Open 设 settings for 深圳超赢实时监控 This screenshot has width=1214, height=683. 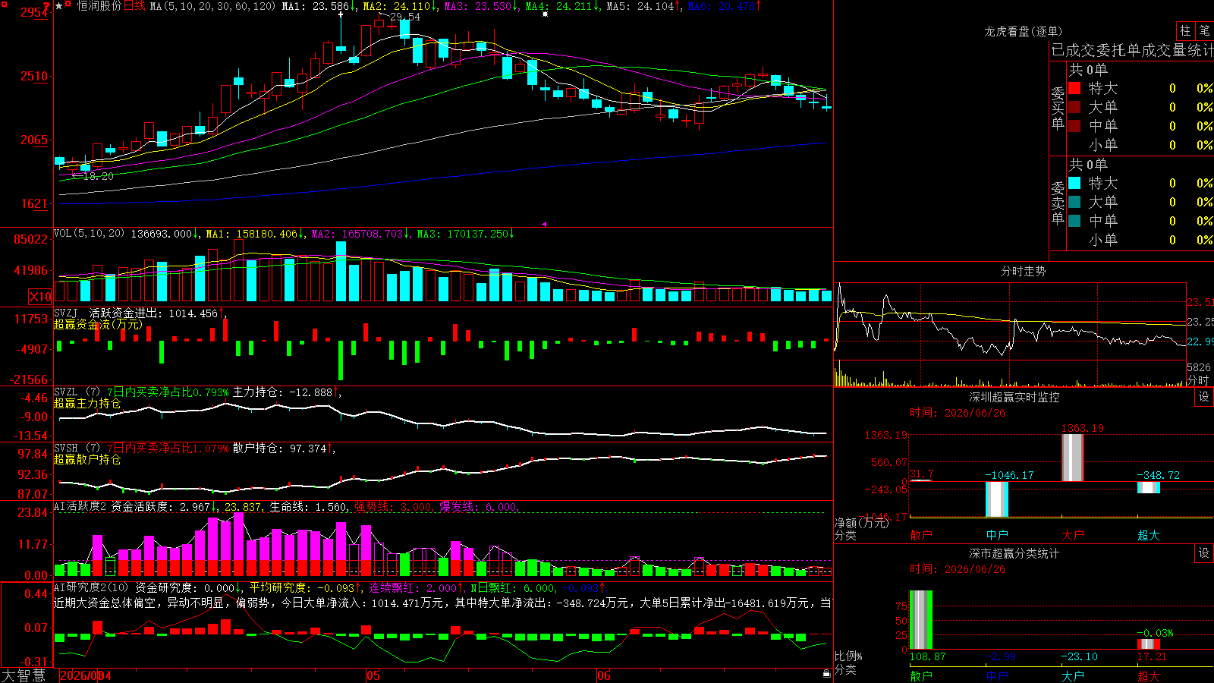[1204, 397]
